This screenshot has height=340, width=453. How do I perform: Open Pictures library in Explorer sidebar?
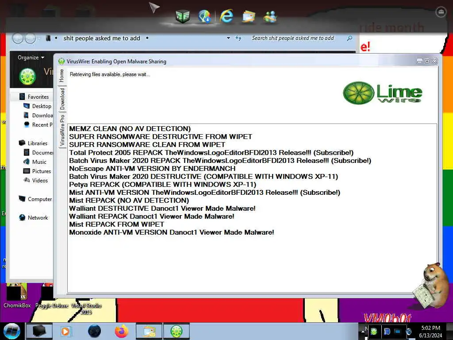[x=37, y=171]
